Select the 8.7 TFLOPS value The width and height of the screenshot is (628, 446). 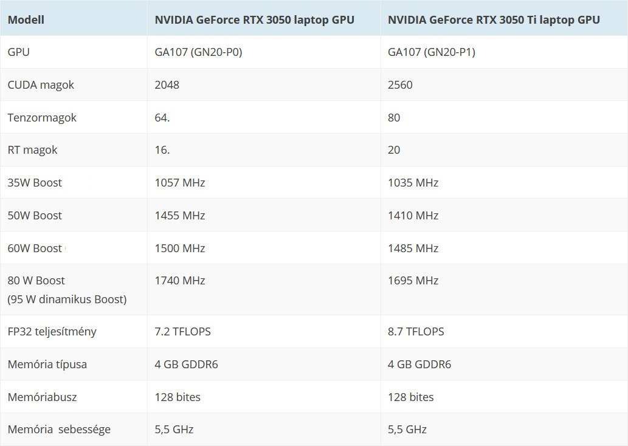[416, 332]
